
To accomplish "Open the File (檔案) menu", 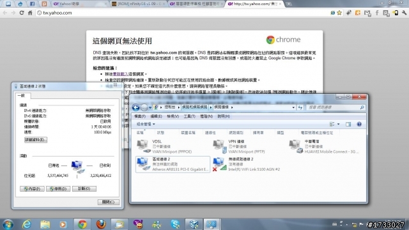I will coord(140,116).
